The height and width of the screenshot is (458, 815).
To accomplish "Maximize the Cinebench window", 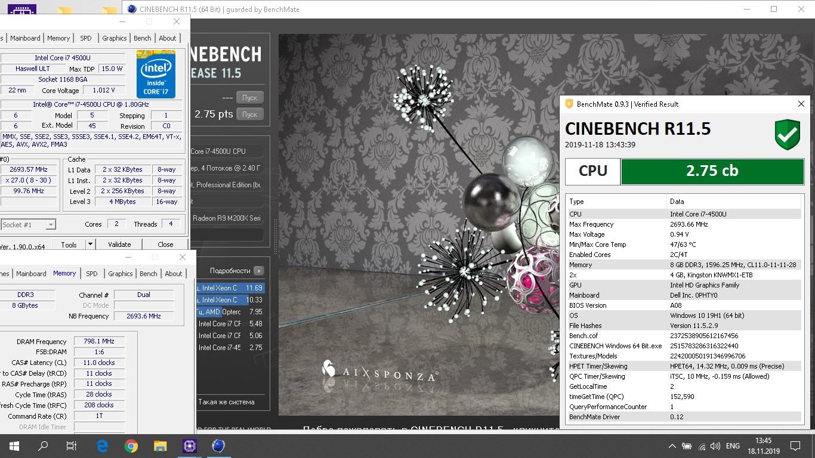I will pos(774,9).
